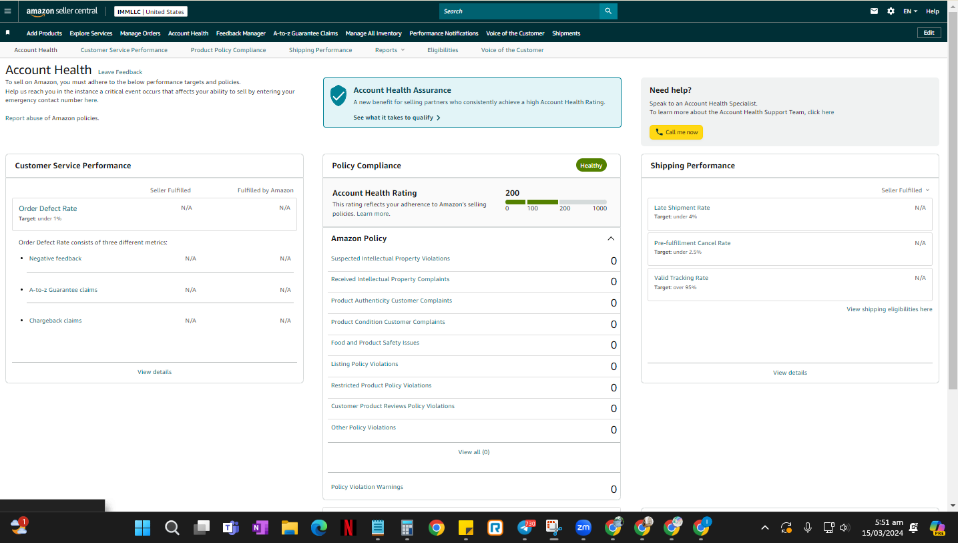958x543 pixels.
Task: Open Manage Orders in top navigation
Action: [x=140, y=33]
